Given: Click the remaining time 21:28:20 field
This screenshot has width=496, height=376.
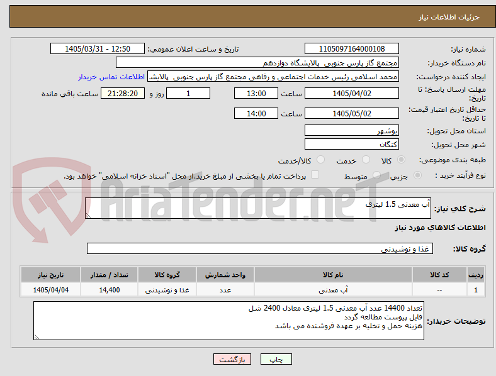Looking at the screenshot, I should (x=123, y=93).
